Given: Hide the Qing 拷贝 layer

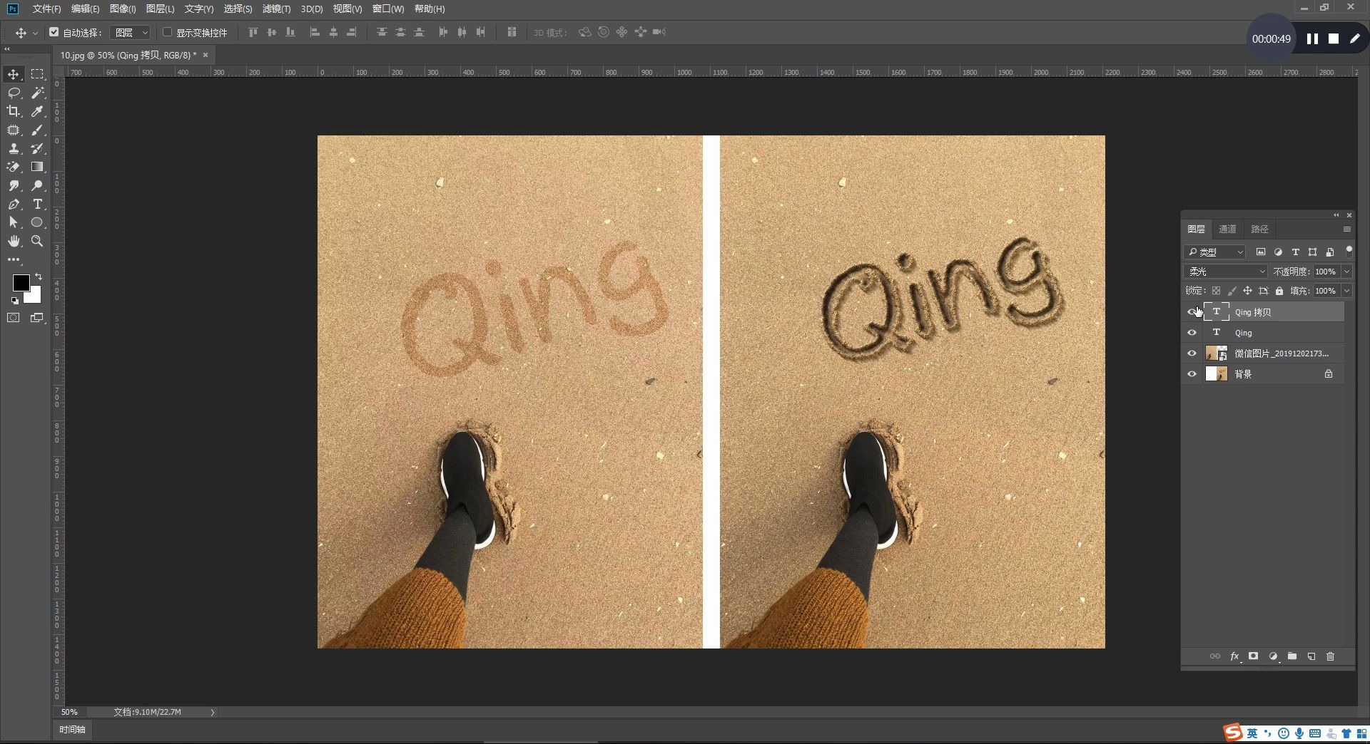Looking at the screenshot, I should click(x=1192, y=312).
